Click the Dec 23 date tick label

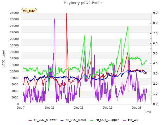(x=136, y=108)
